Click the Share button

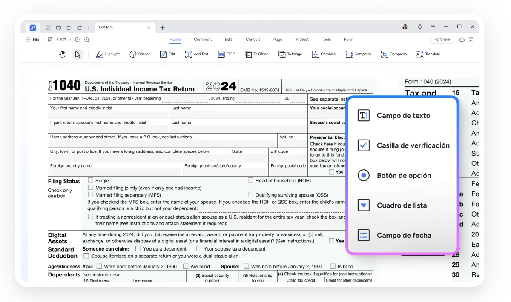tap(442, 39)
